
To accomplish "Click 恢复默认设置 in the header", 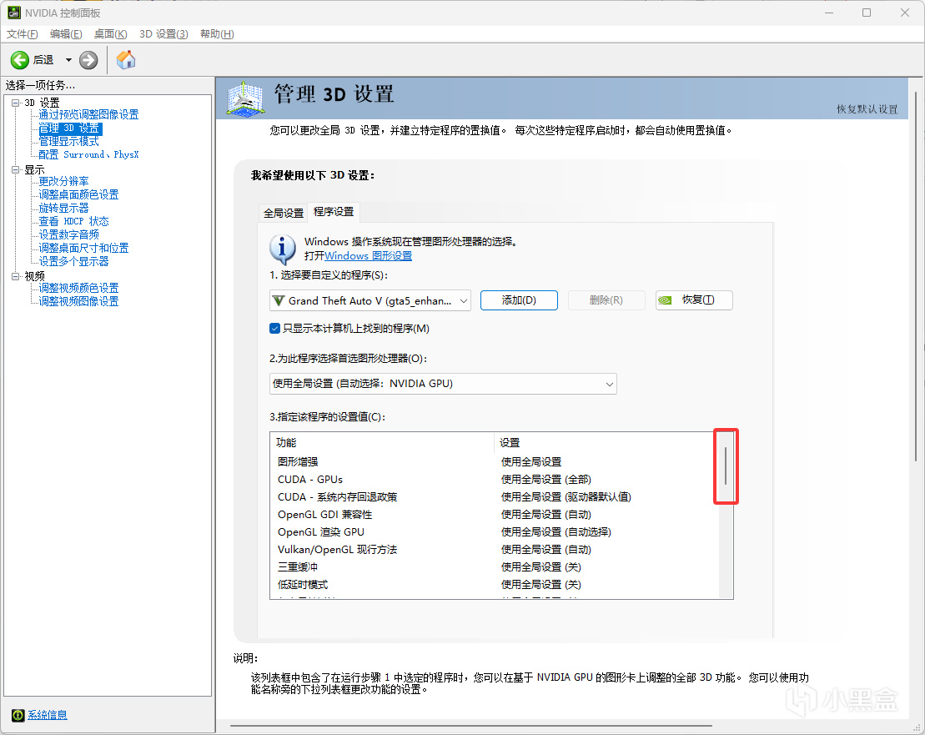I will pyautogui.click(x=867, y=109).
